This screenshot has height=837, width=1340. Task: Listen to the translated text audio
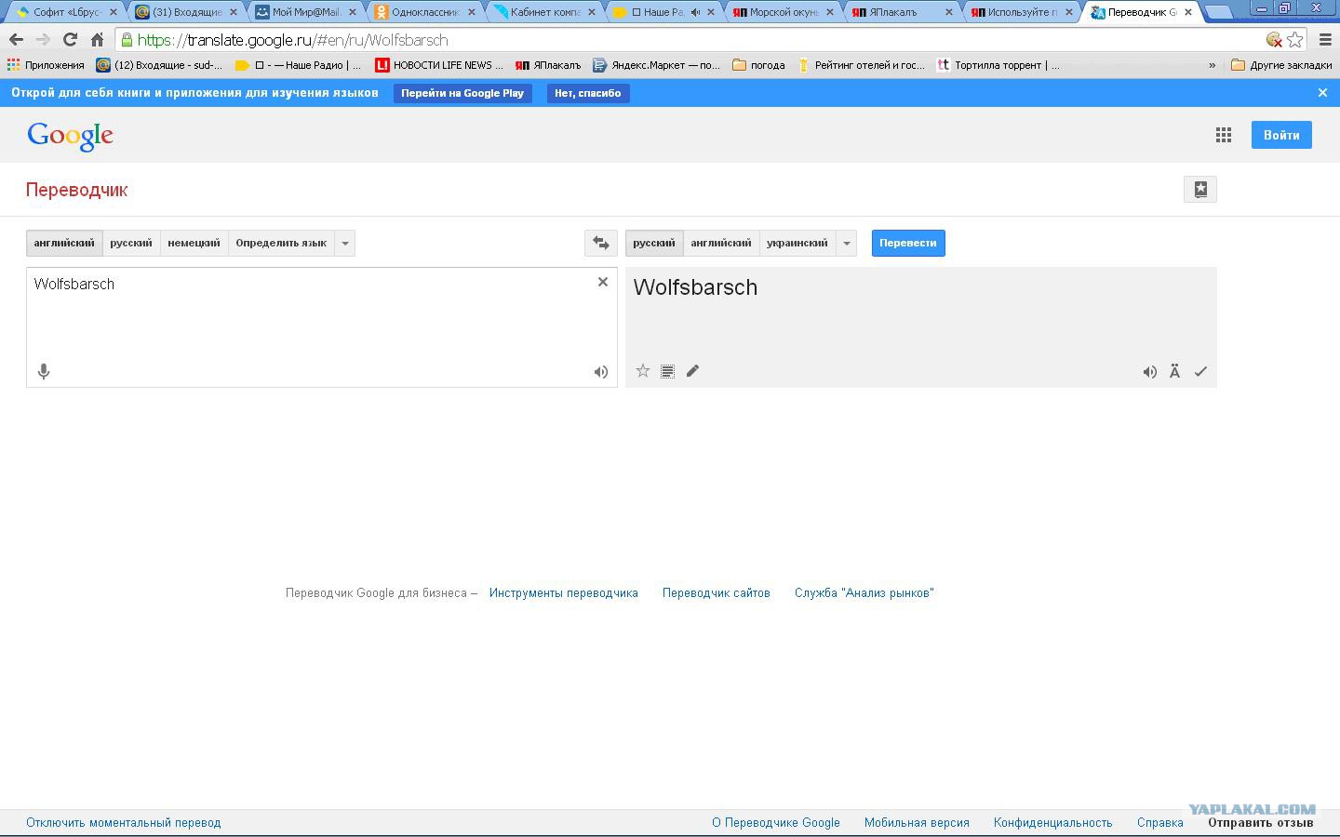coord(1149,372)
